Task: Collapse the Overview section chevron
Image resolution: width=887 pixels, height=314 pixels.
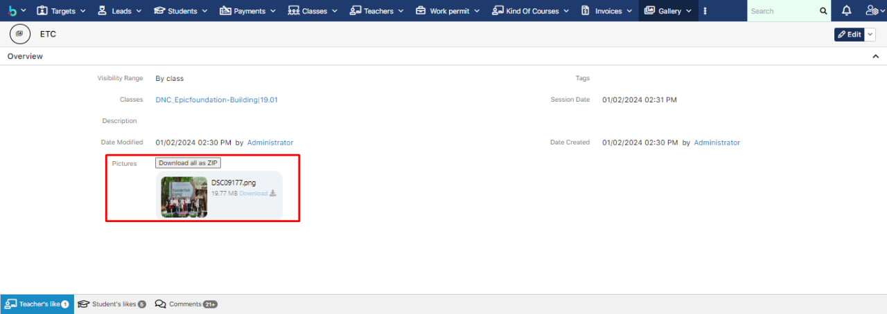Action: (875, 57)
